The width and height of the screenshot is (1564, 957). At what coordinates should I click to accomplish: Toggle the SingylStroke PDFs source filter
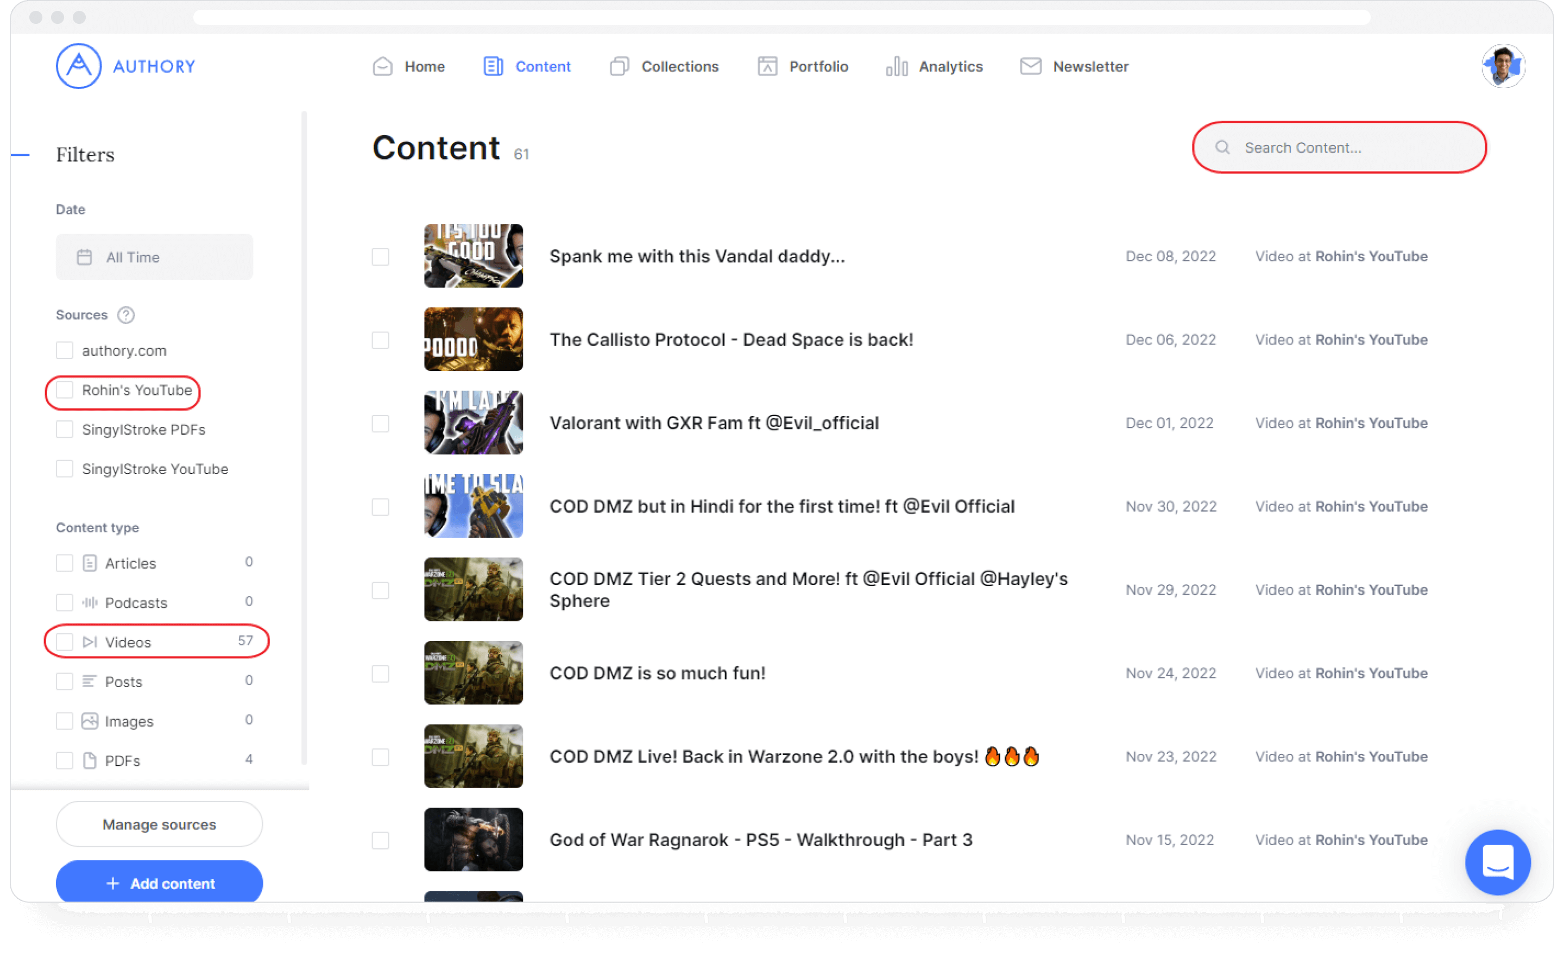(x=64, y=429)
